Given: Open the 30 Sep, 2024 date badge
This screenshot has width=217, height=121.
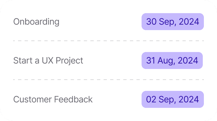Looking at the screenshot, I should coord(172,22).
